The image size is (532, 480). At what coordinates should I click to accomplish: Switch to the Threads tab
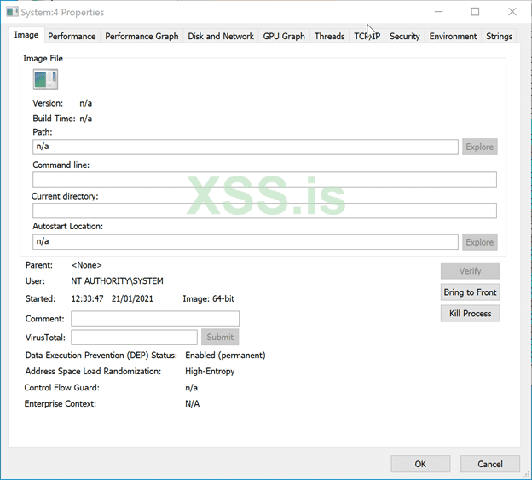tap(329, 36)
